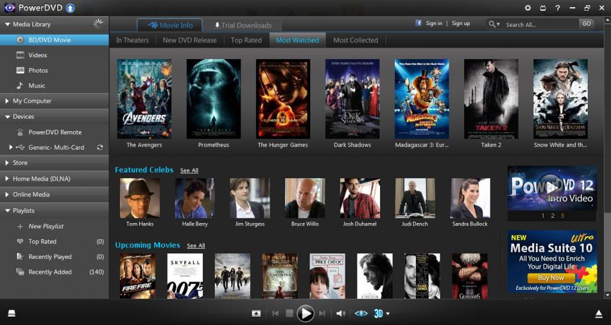
Task: Switch to the Movie Info tab
Action: click(169, 25)
